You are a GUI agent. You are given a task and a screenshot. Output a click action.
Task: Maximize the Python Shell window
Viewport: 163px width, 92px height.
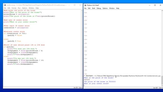point(155,5)
